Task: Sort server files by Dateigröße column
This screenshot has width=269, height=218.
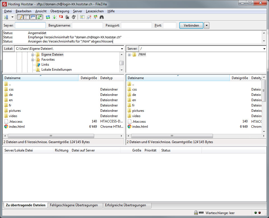Action: [240, 78]
